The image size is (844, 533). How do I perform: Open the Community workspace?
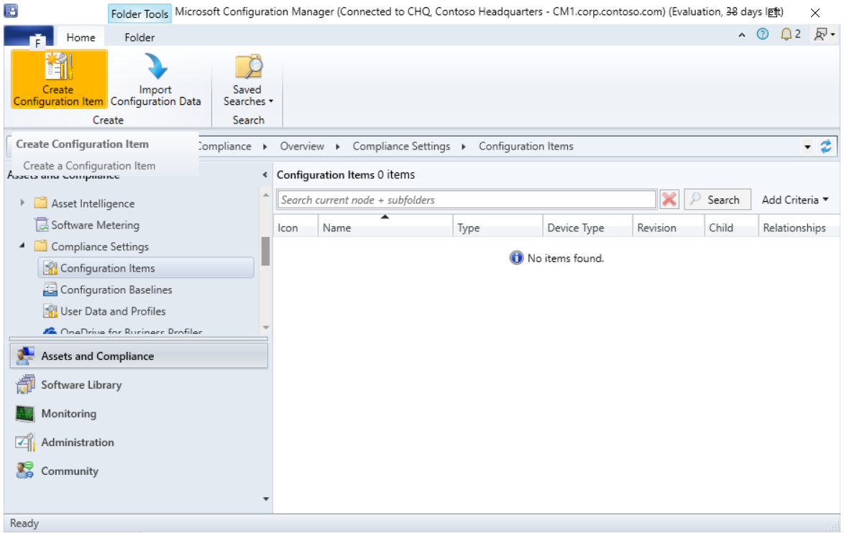[139, 471]
